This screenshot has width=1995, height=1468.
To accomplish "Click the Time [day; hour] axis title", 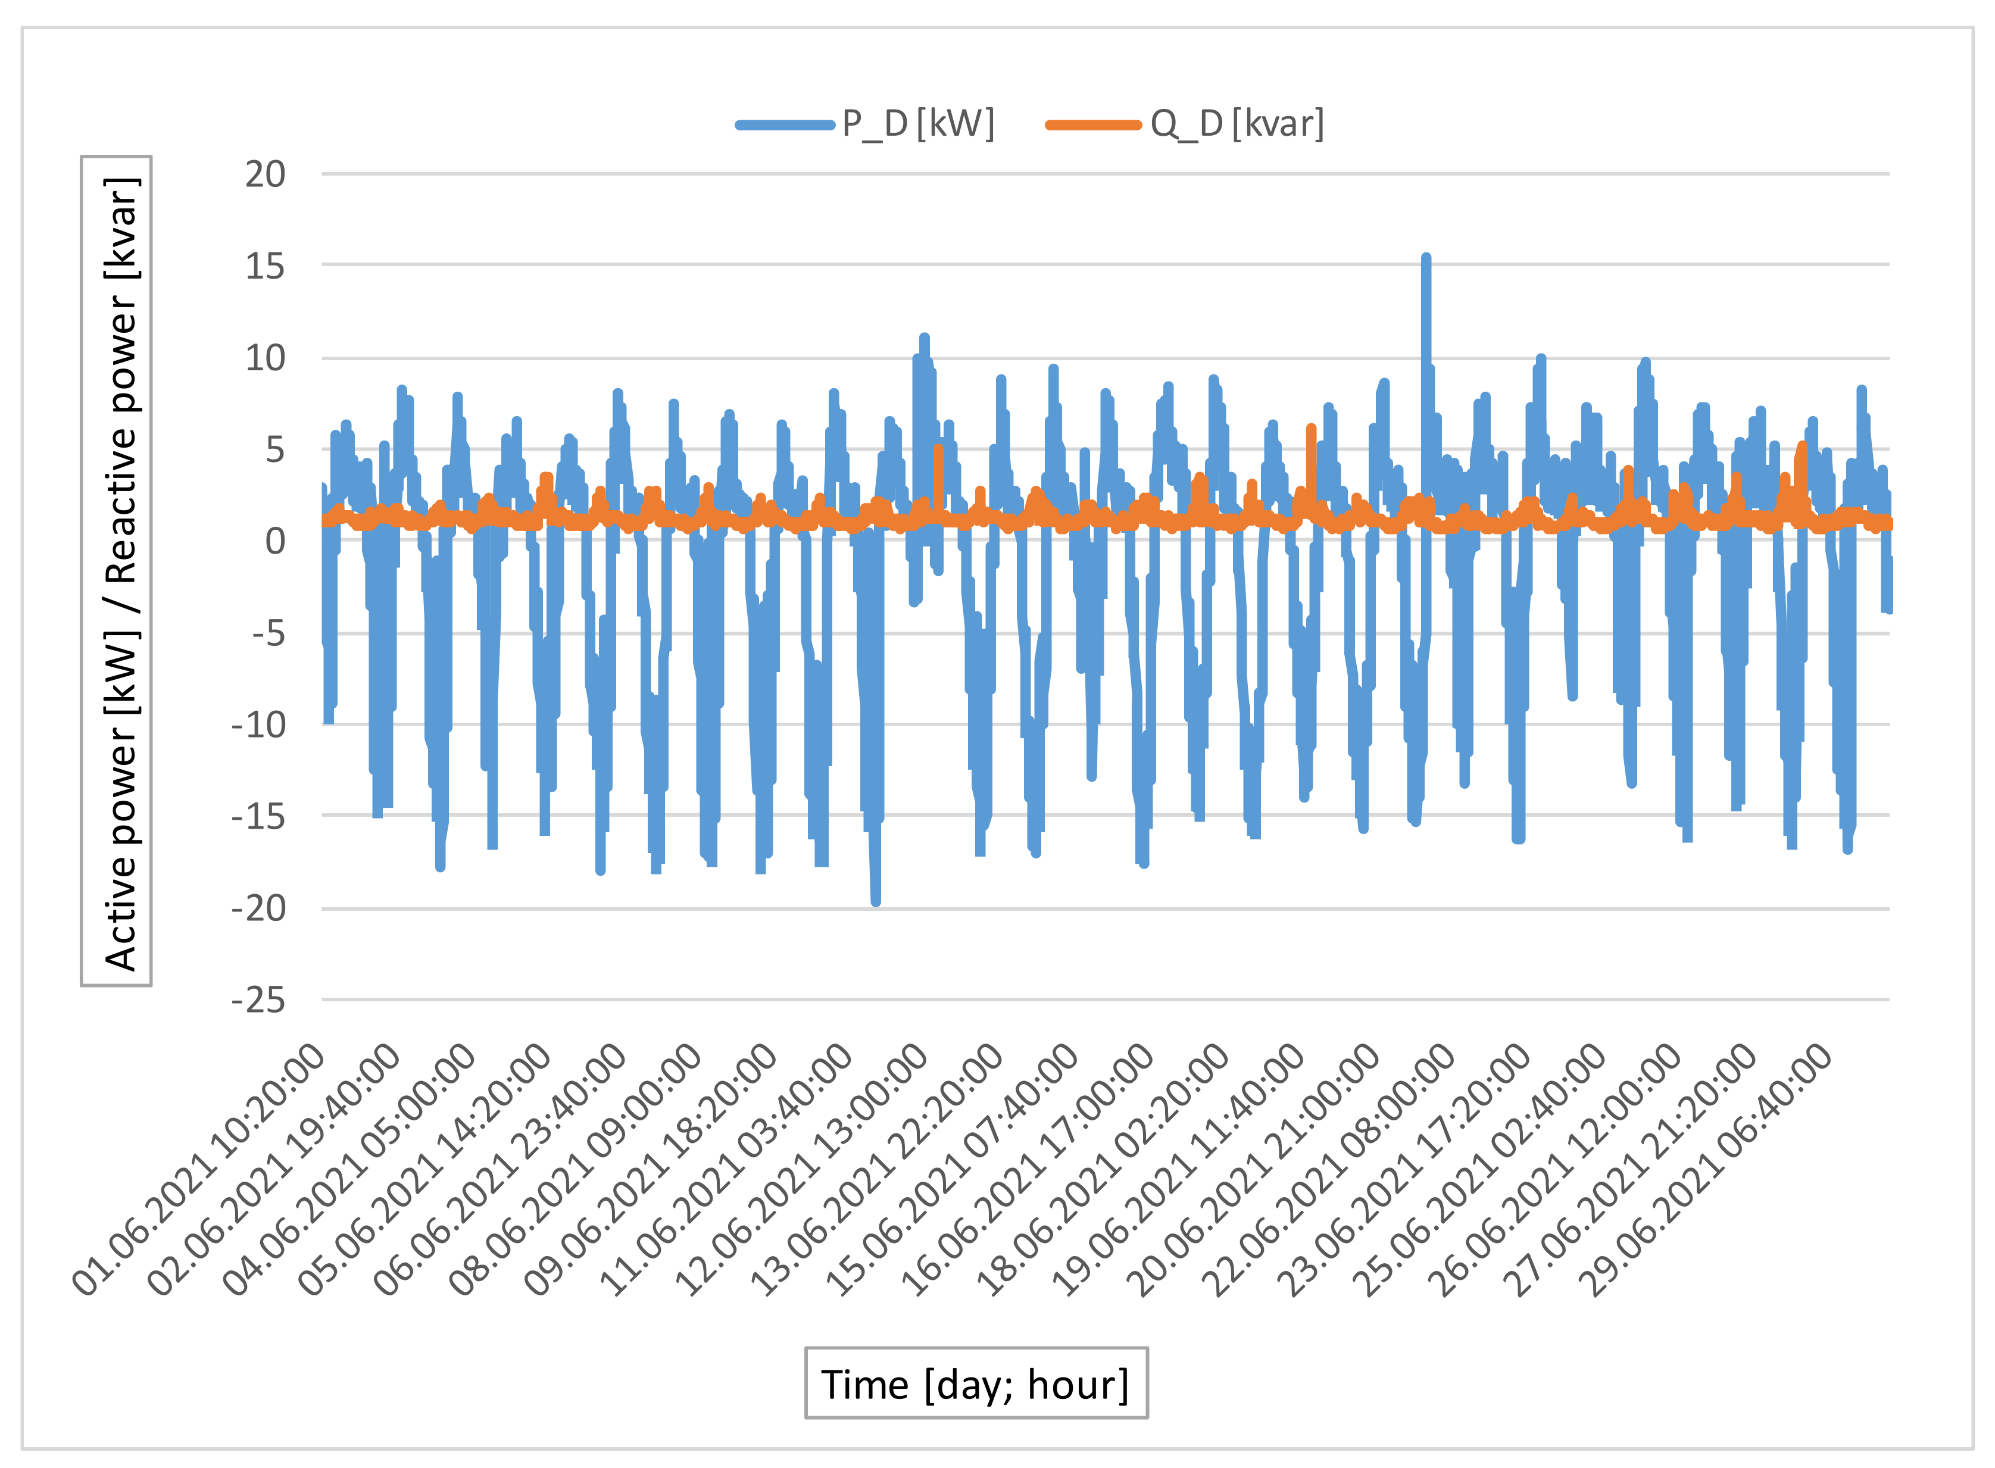I will click(976, 1383).
